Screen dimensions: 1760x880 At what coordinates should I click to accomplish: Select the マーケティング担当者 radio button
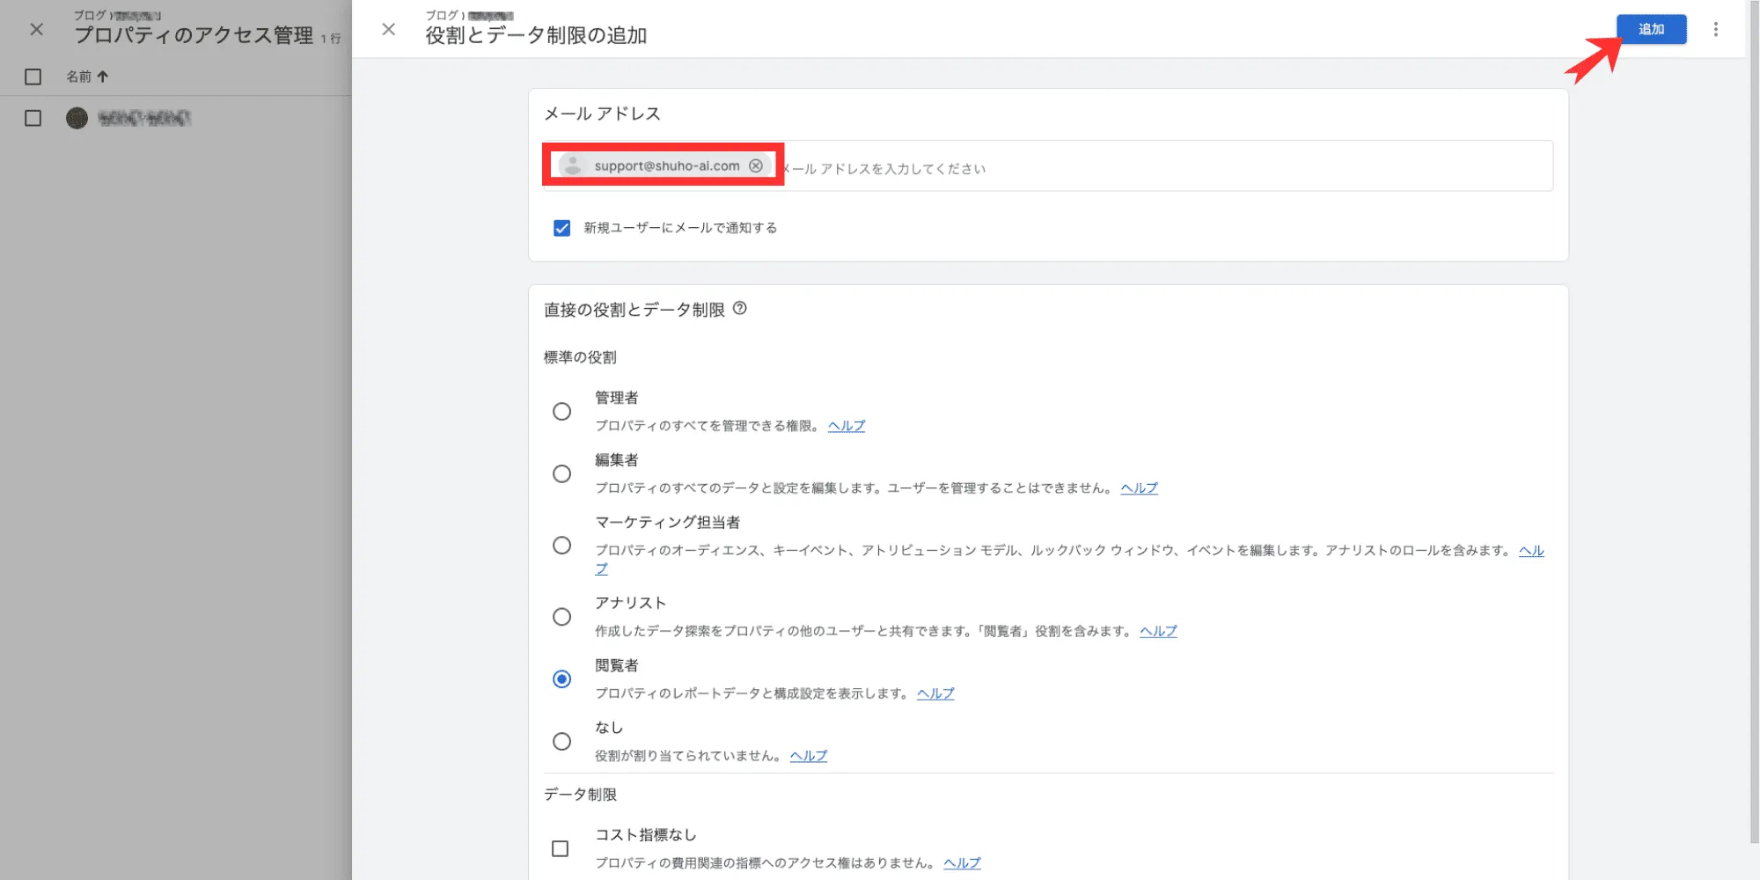[x=561, y=545]
